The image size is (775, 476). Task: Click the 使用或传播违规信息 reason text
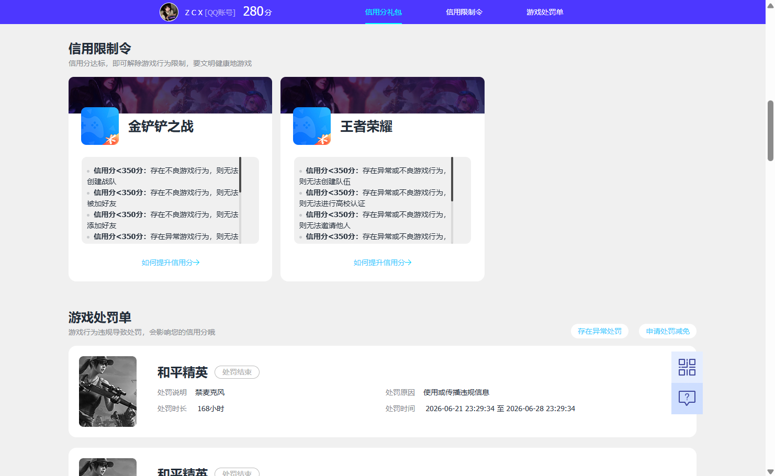[456, 392]
